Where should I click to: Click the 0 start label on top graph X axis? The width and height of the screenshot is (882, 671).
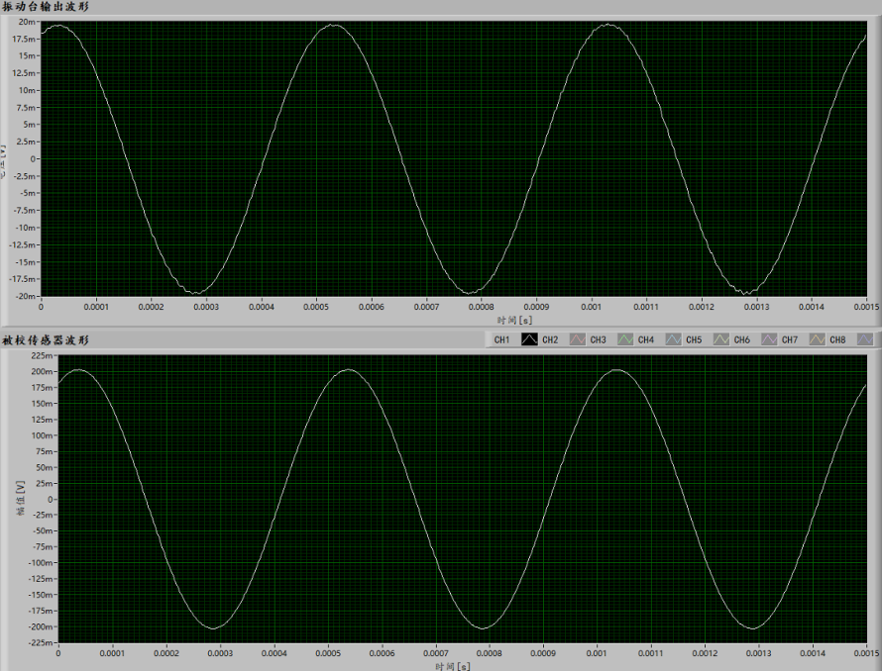[x=41, y=307]
